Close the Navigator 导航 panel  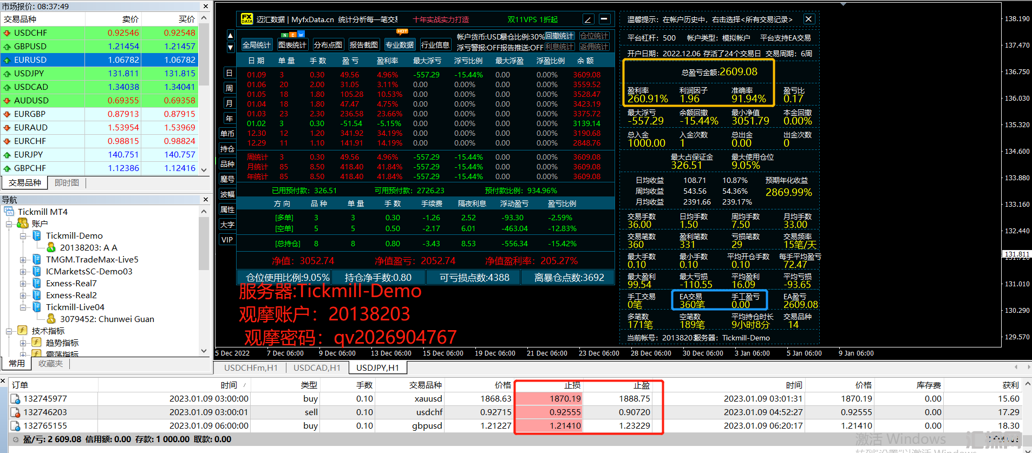click(206, 200)
